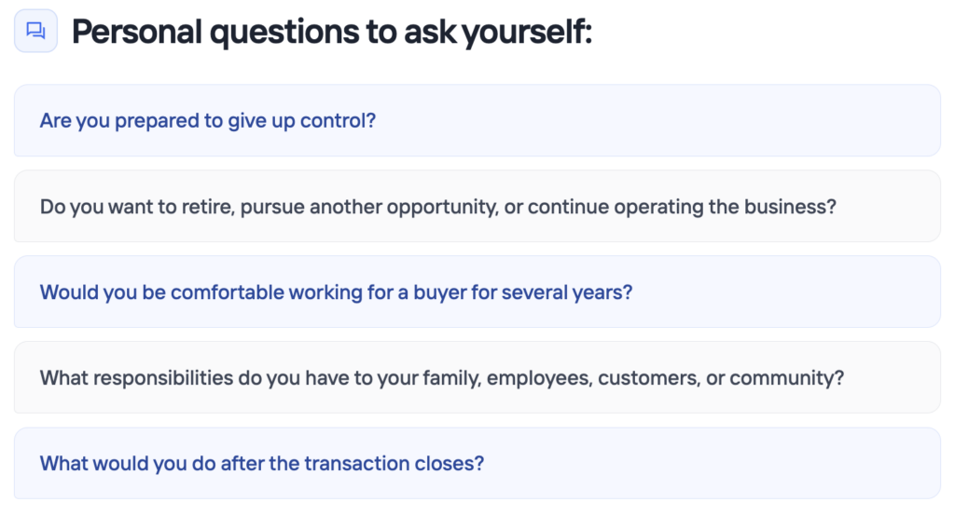Click the 'Personal questions to ask yourself:' heading
955x516 pixels.
(332, 32)
